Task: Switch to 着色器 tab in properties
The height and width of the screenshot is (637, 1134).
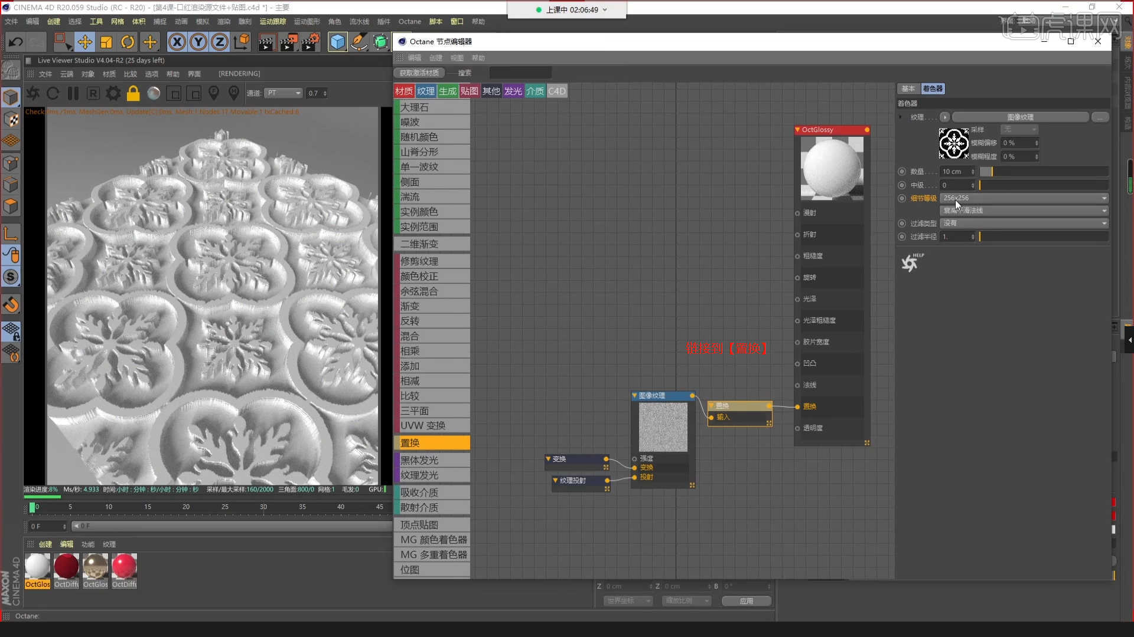Action: (x=933, y=88)
